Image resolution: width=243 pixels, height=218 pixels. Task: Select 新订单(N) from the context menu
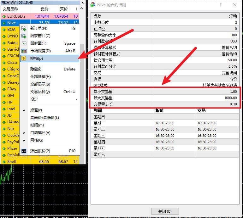pyautogui.click(x=50, y=28)
